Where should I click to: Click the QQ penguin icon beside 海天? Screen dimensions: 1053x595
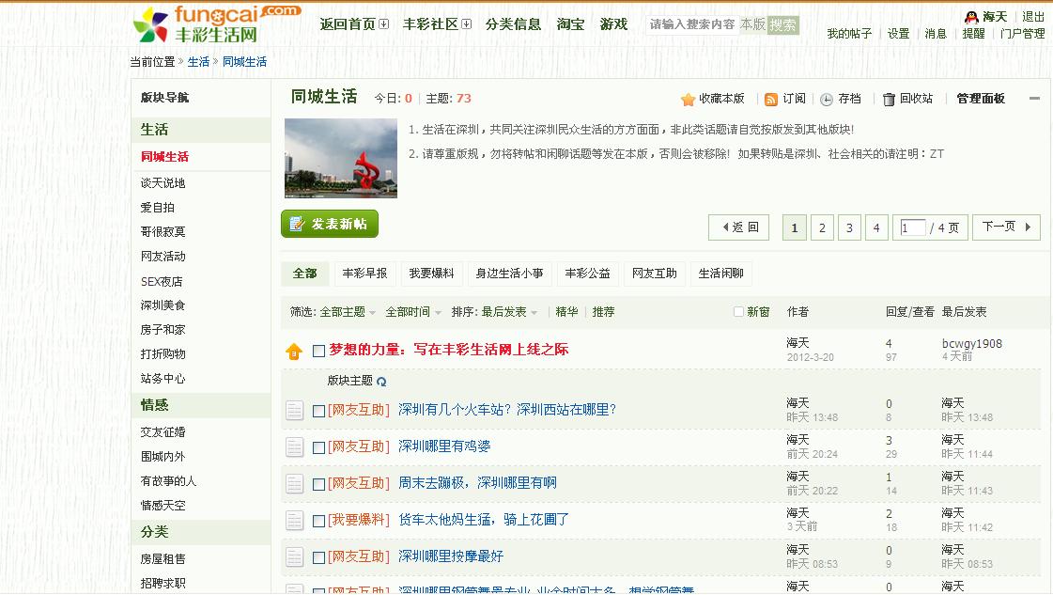(x=971, y=17)
